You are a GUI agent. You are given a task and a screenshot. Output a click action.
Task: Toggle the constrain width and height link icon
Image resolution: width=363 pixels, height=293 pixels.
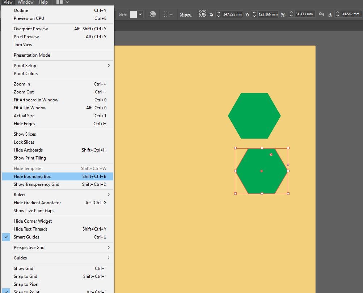pos(321,14)
